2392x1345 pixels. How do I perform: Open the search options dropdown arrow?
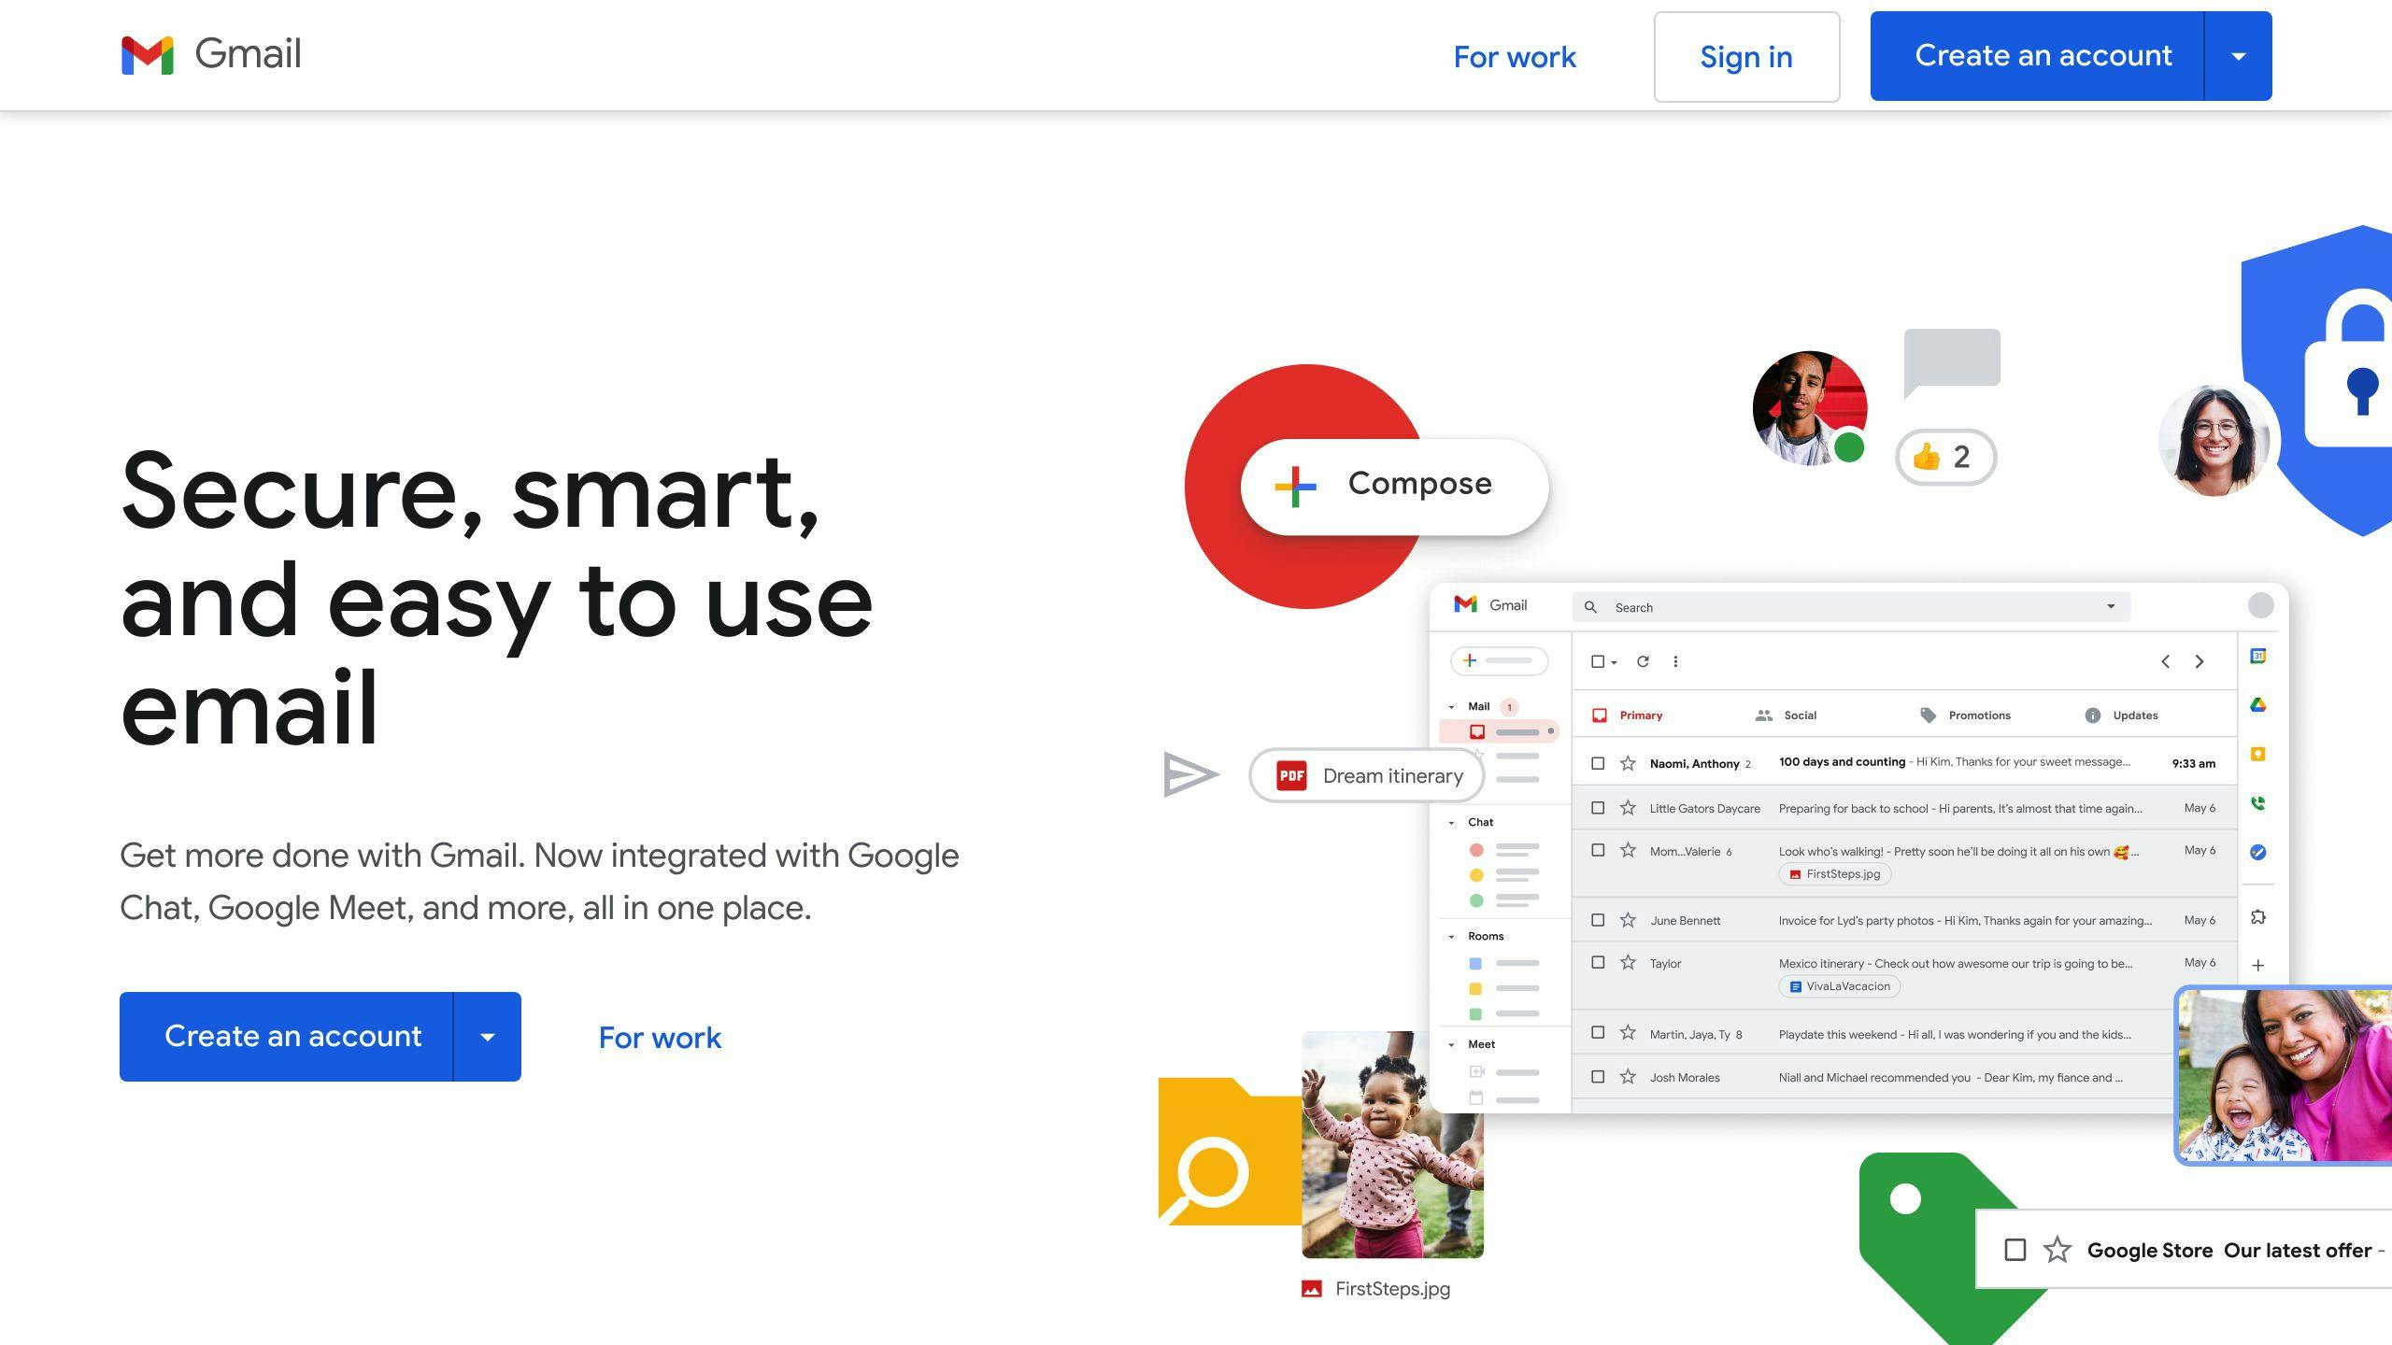click(2111, 607)
